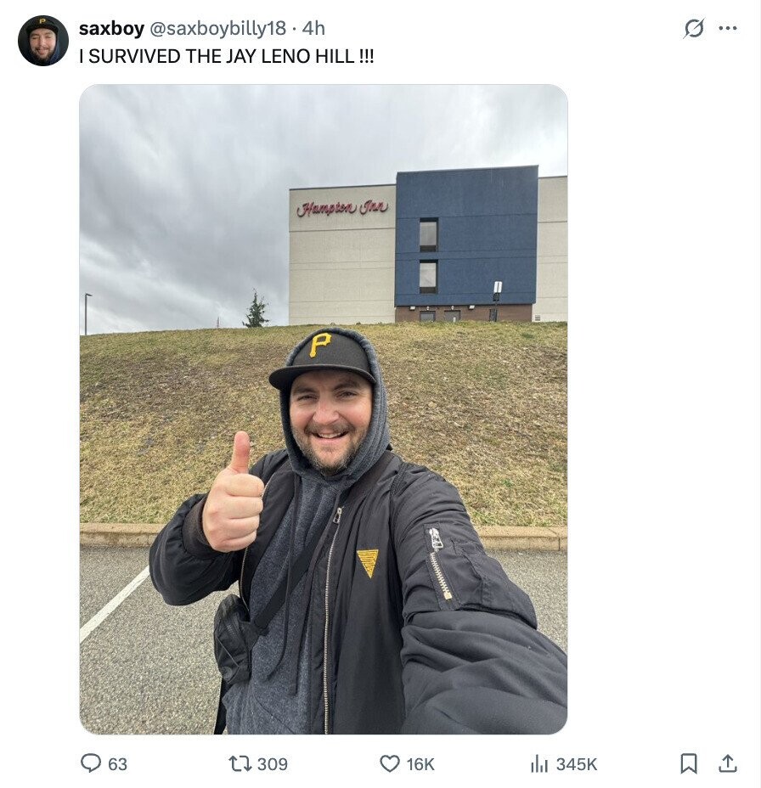This screenshot has width=761, height=788.
Task: Open the view analytics bar chart icon
Action: (539, 764)
